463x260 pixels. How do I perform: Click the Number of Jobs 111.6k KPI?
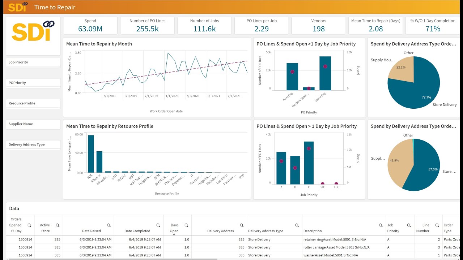[205, 26]
